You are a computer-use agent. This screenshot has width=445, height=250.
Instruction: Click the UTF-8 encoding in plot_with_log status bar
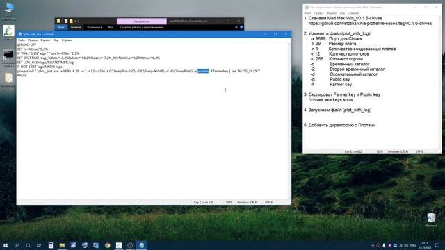point(268,203)
